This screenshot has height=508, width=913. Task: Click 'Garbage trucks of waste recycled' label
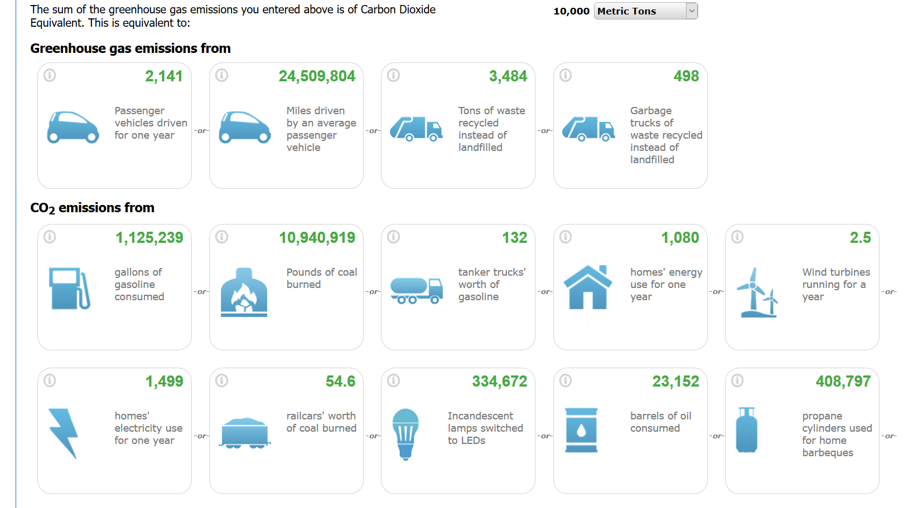(x=666, y=135)
